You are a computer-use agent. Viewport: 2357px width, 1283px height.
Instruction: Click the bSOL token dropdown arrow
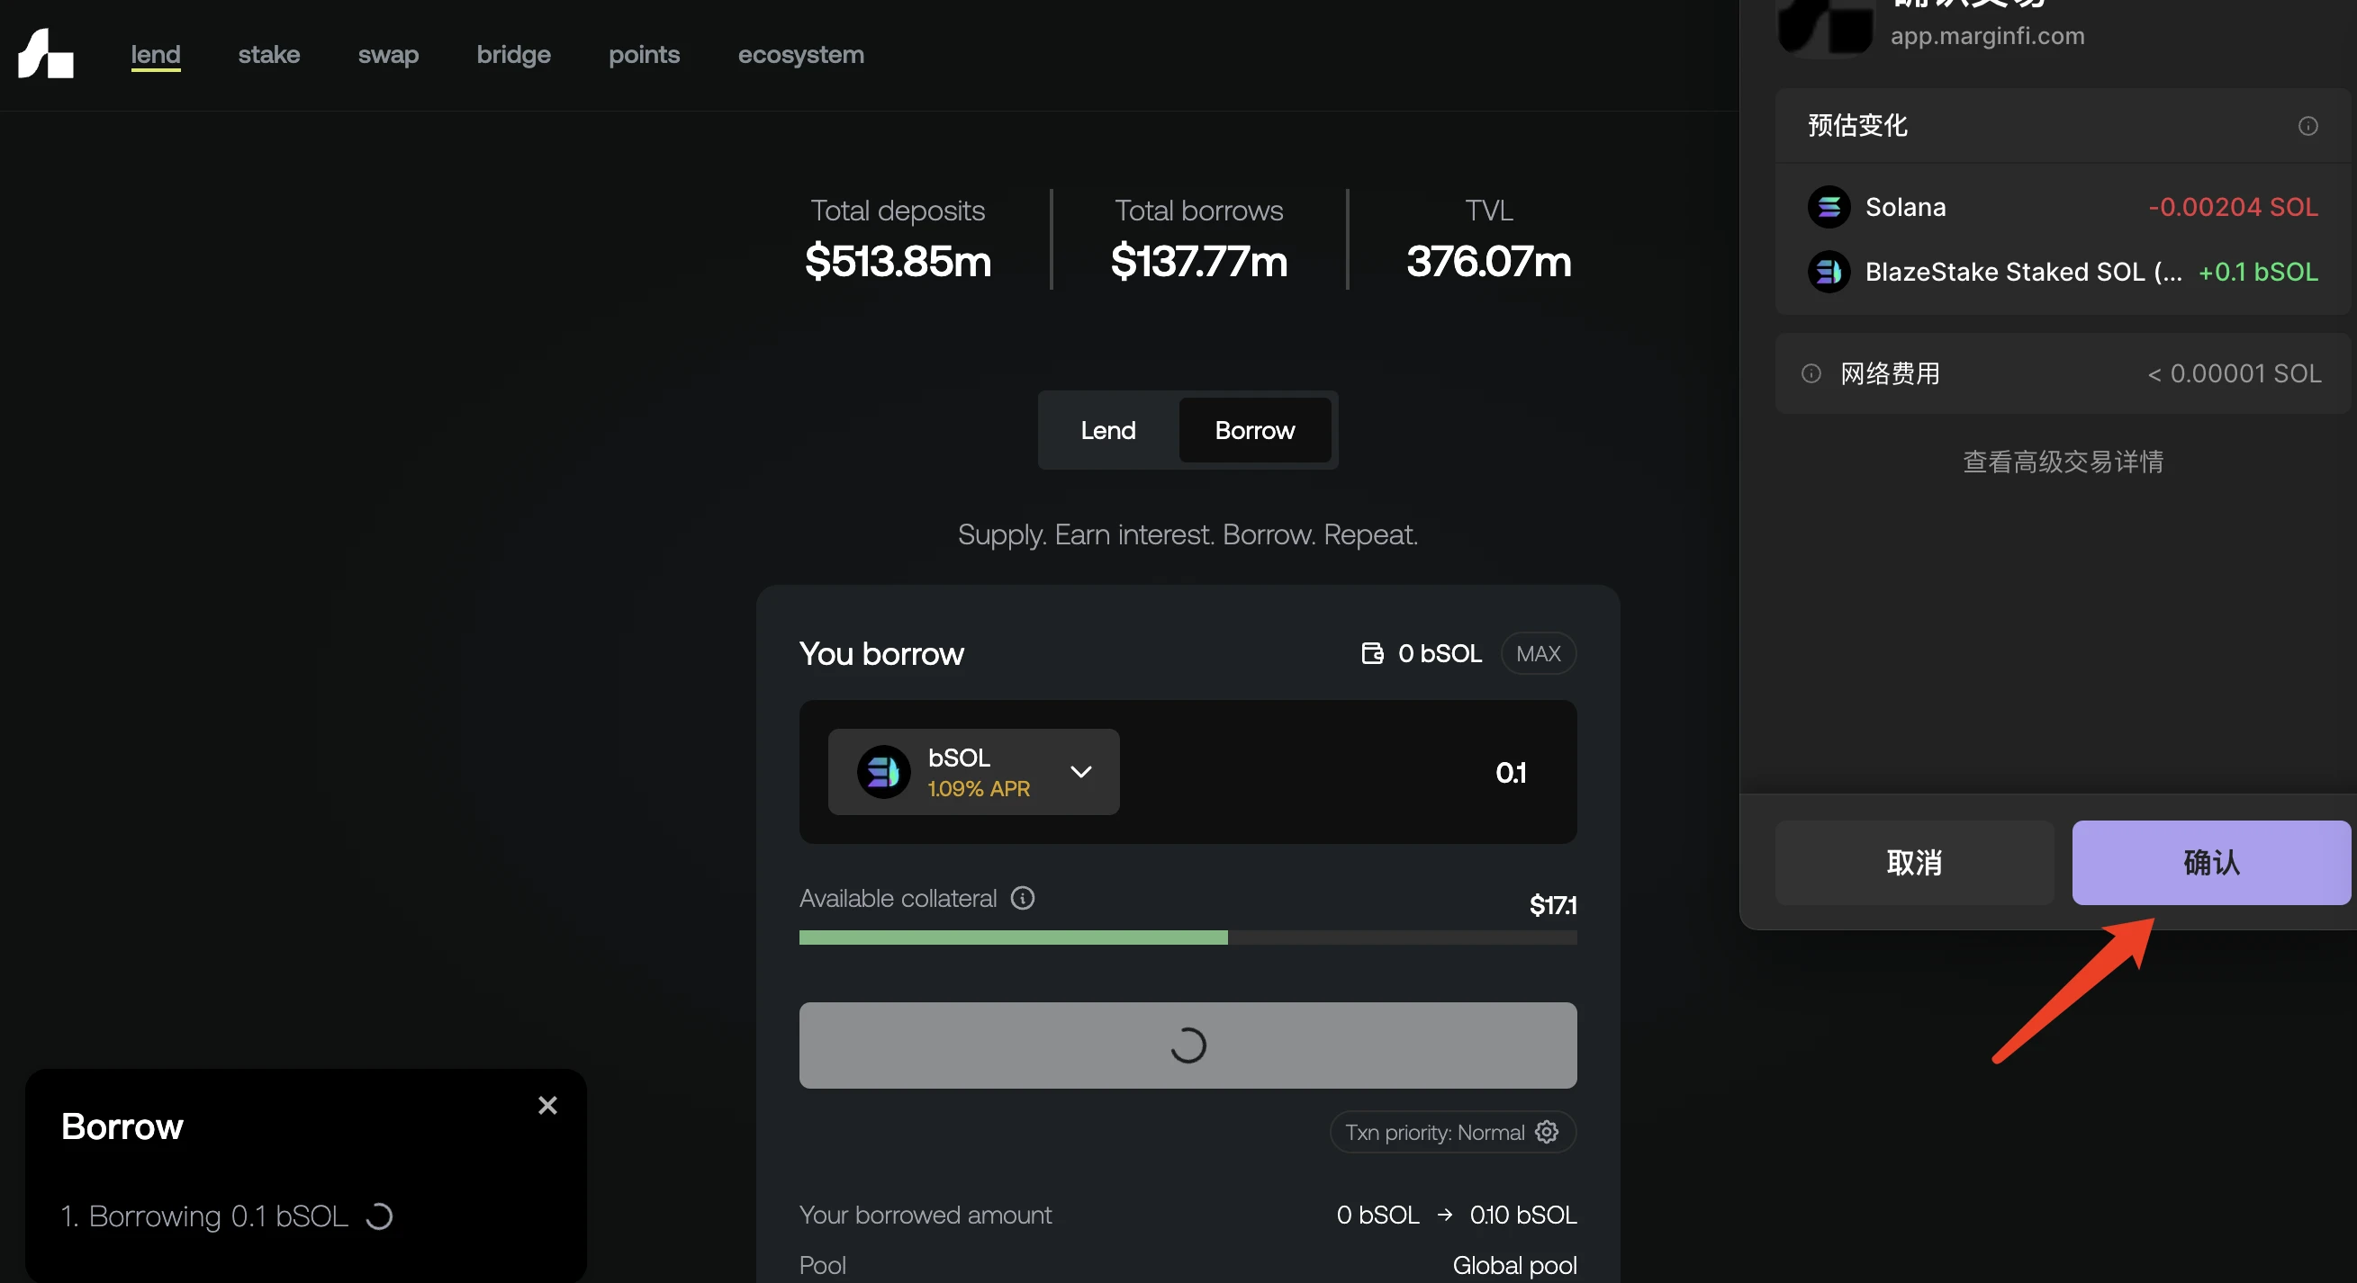(x=1079, y=771)
